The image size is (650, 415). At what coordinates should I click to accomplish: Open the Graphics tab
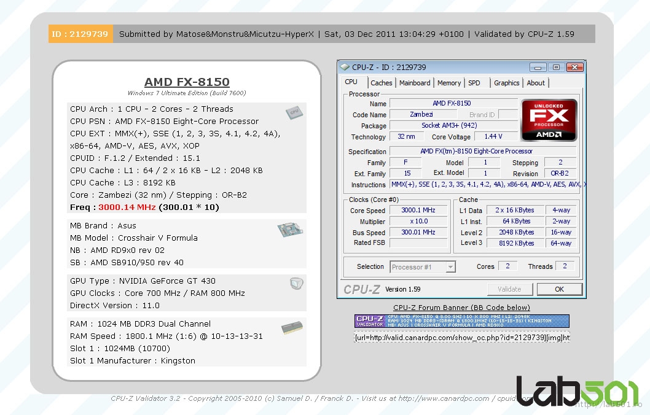506,83
